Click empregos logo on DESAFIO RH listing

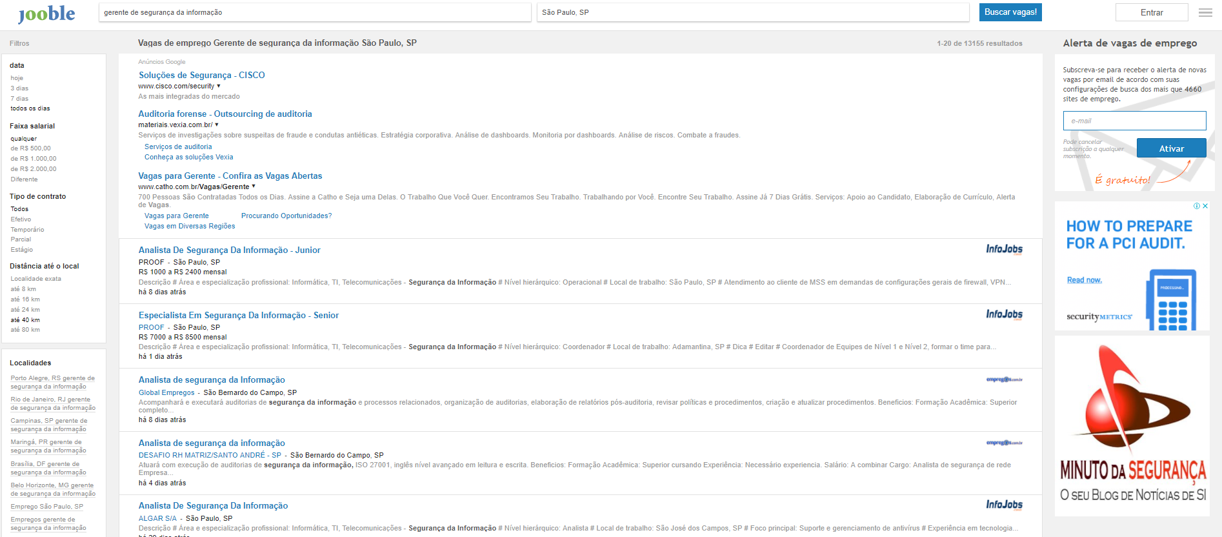1004,443
